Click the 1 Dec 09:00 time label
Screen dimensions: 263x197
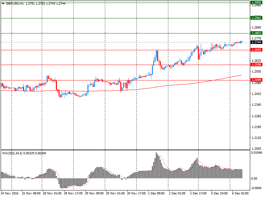pyautogui.click(x=156, y=193)
